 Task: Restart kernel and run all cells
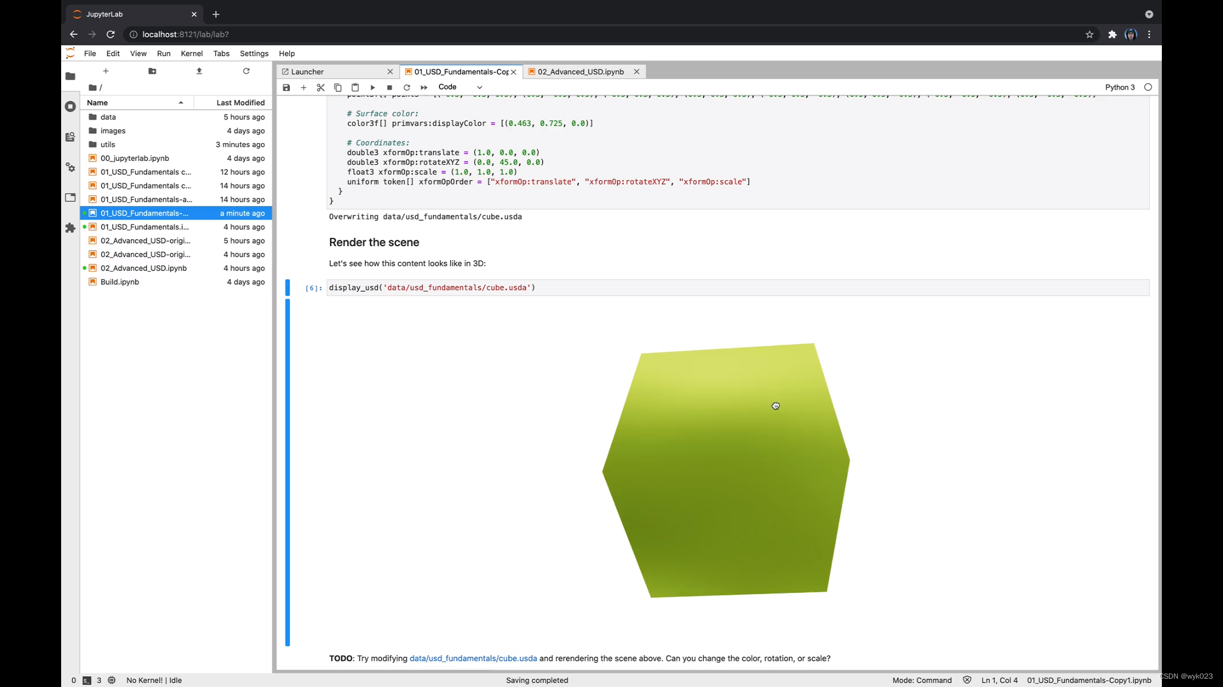(x=424, y=88)
